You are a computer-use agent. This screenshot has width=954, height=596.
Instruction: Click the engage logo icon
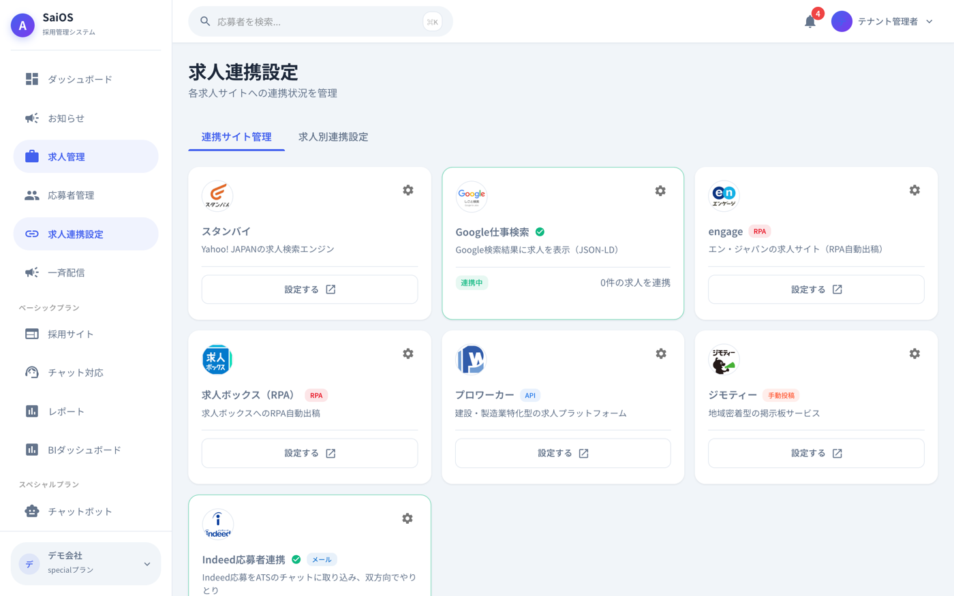(724, 196)
